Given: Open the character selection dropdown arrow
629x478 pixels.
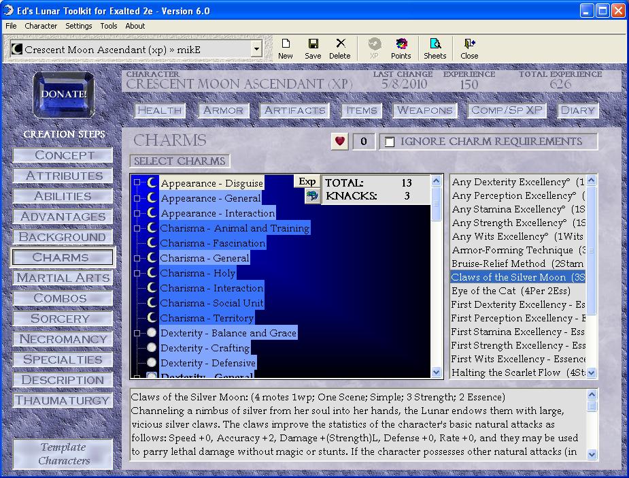Looking at the screenshot, I should pos(256,50).
